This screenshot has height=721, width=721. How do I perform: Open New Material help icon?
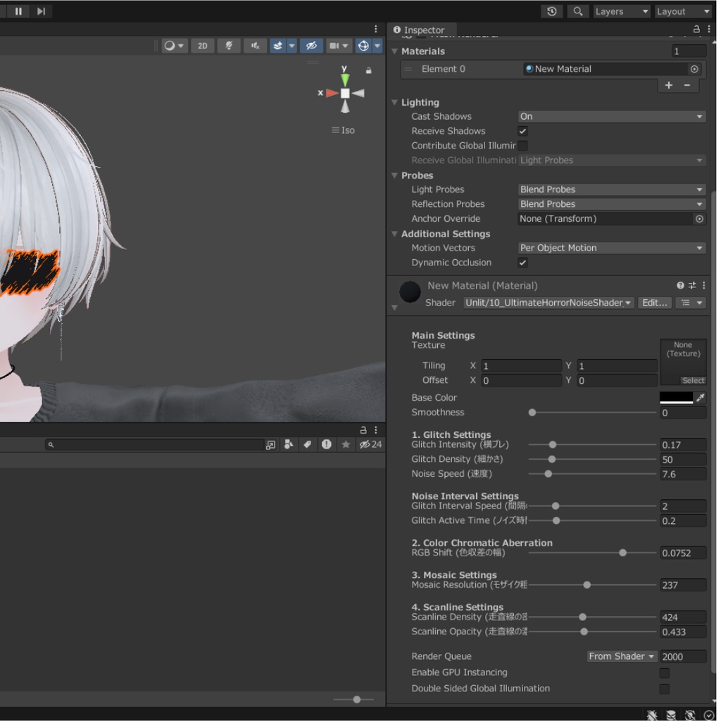(x=680, y=286)
